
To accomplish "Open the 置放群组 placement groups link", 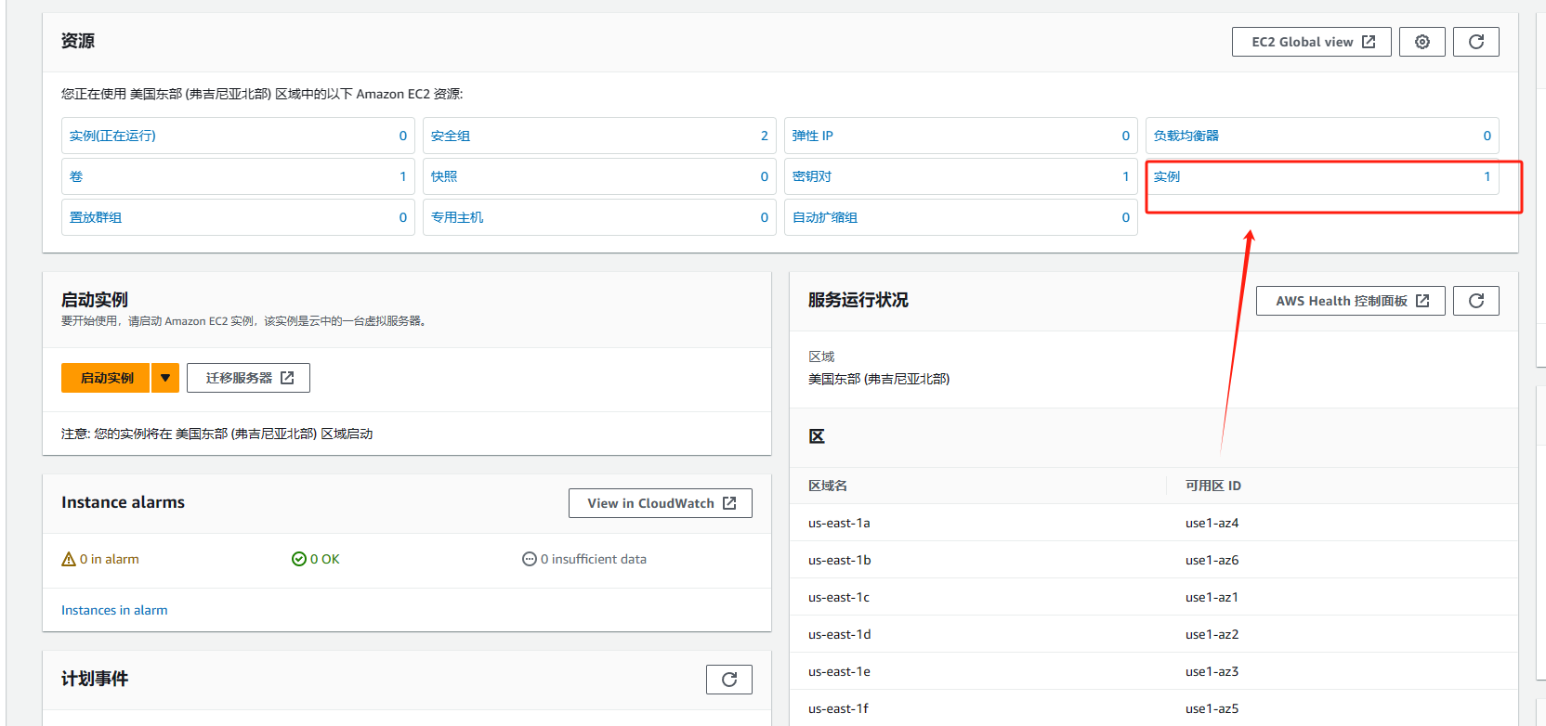I will point(96,217).
